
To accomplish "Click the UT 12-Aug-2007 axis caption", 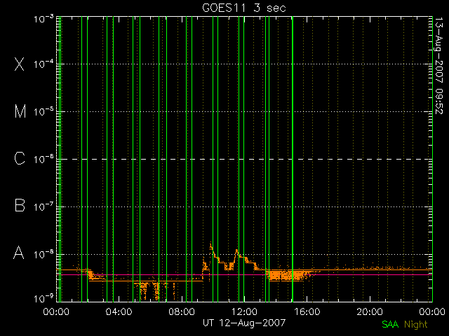I will [244, 323].
